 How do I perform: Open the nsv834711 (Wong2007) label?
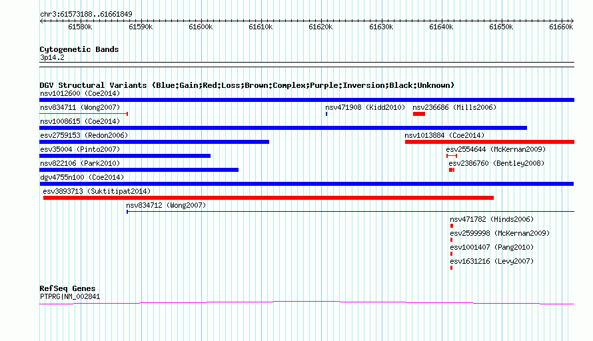tap(80, 107)
